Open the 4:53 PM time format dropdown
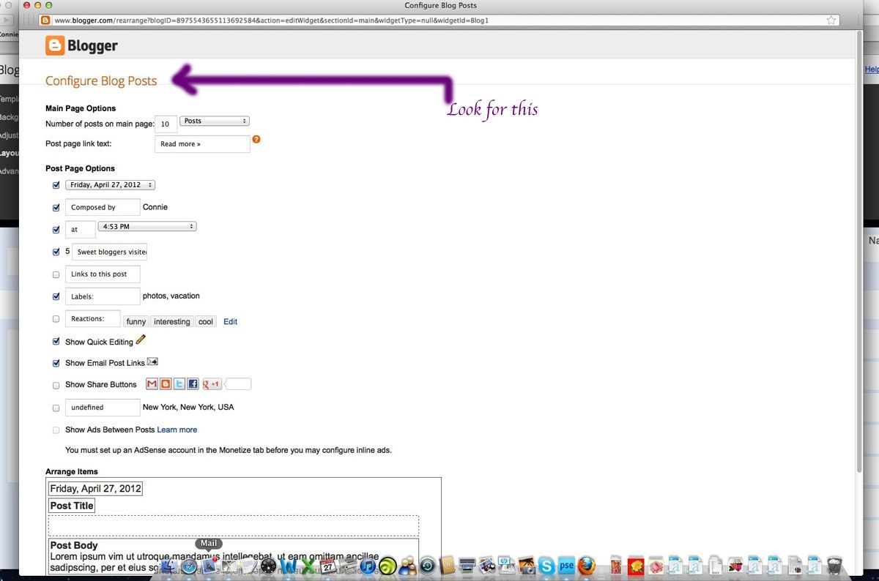This screenshot has height=581, width=879. tap(147, 227)
